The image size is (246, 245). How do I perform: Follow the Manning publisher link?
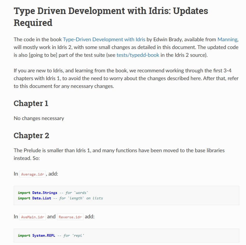pyautogui.click(x=227, y=39)
